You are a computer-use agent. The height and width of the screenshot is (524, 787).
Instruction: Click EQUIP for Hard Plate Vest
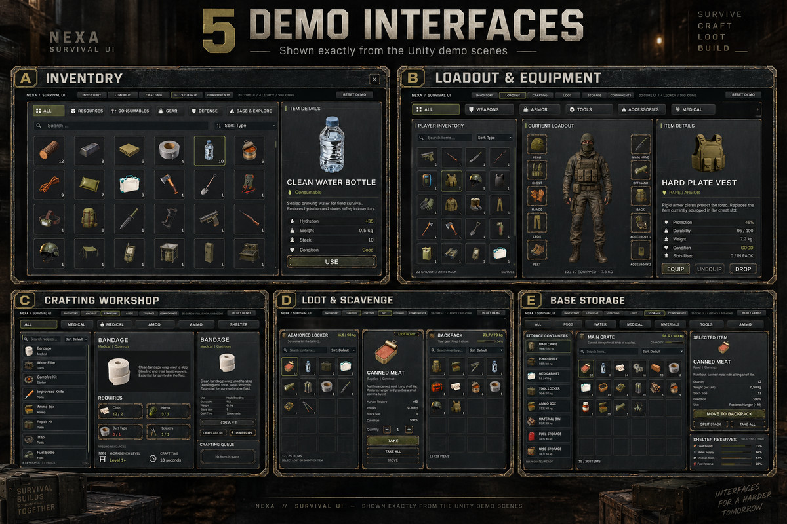[x=676, y=269]
